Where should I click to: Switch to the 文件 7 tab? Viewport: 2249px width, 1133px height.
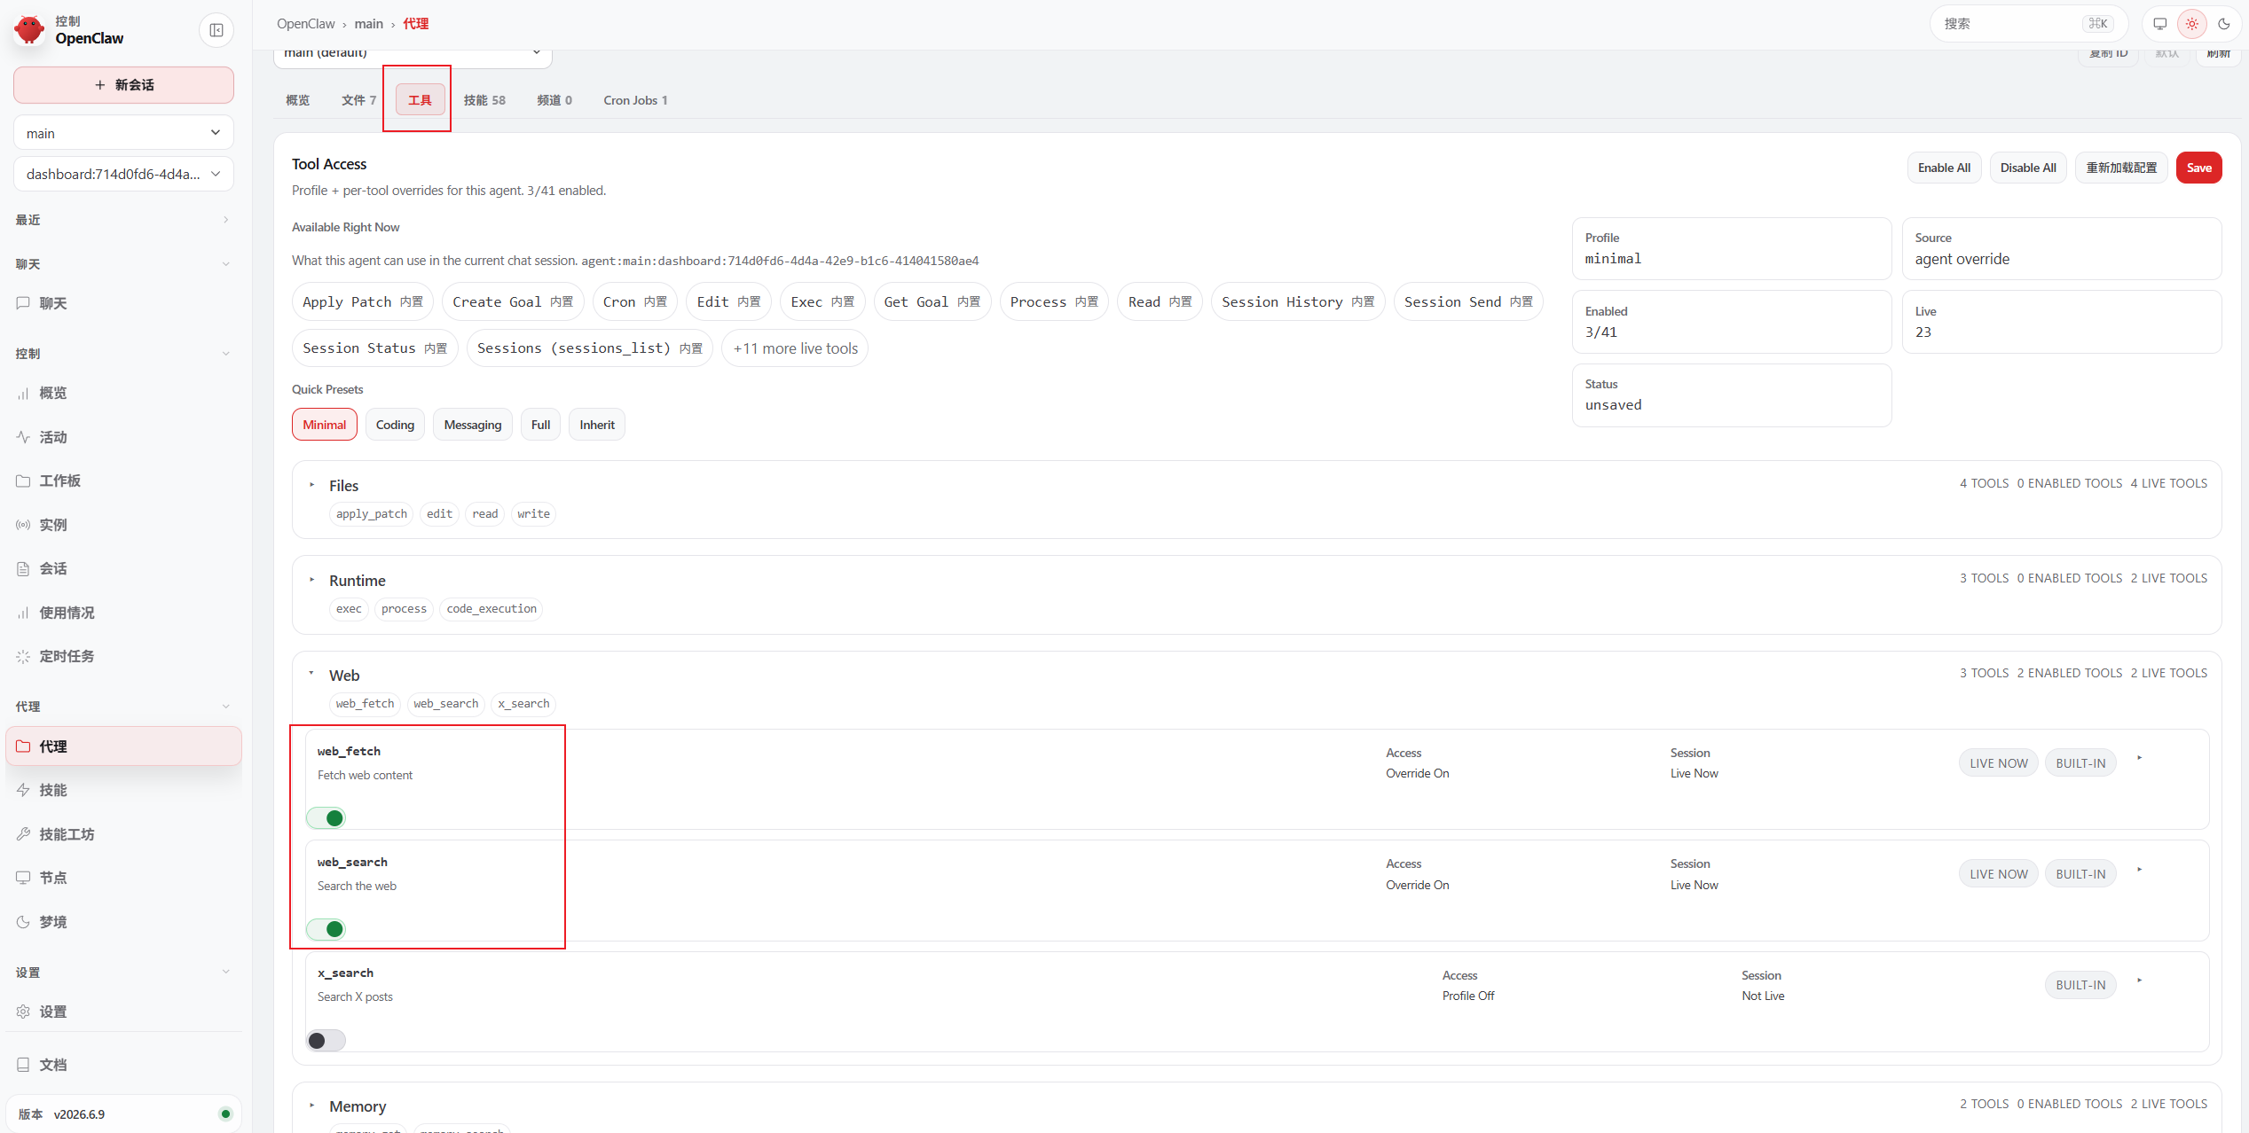358,100
